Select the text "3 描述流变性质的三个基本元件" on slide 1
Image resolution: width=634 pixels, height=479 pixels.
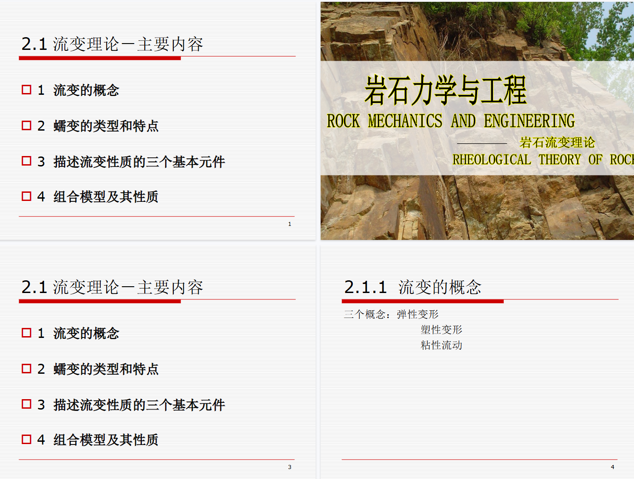click(x=132, y=161)
